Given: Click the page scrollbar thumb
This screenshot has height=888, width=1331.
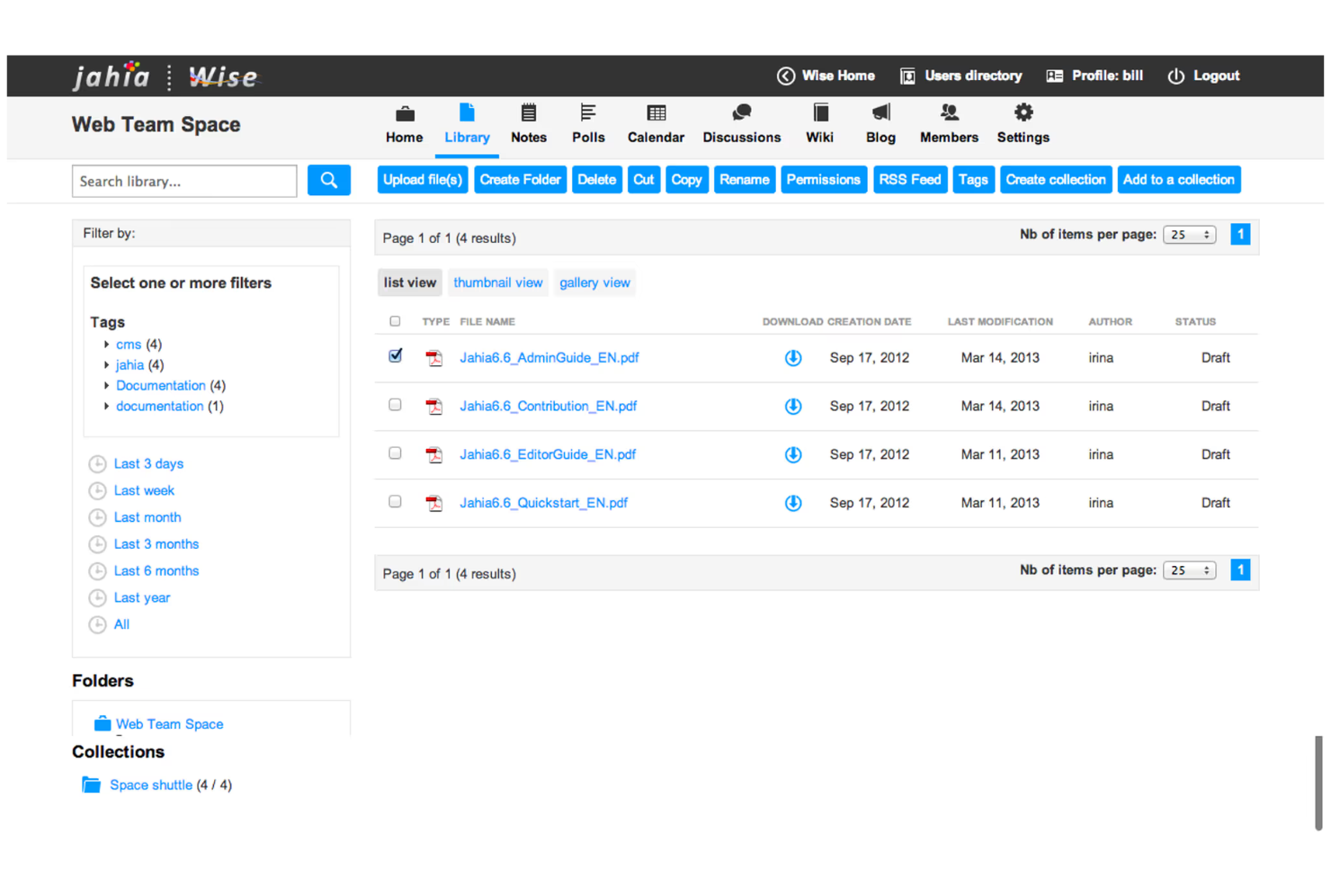Looking at the screenshot, I should pos(1318,783).
